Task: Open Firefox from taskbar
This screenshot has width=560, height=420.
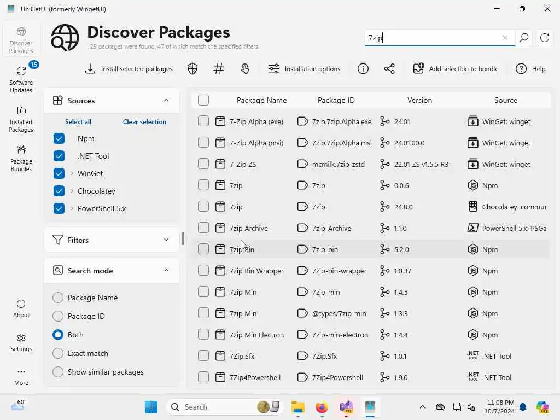Action: click(x=322, y=407)
